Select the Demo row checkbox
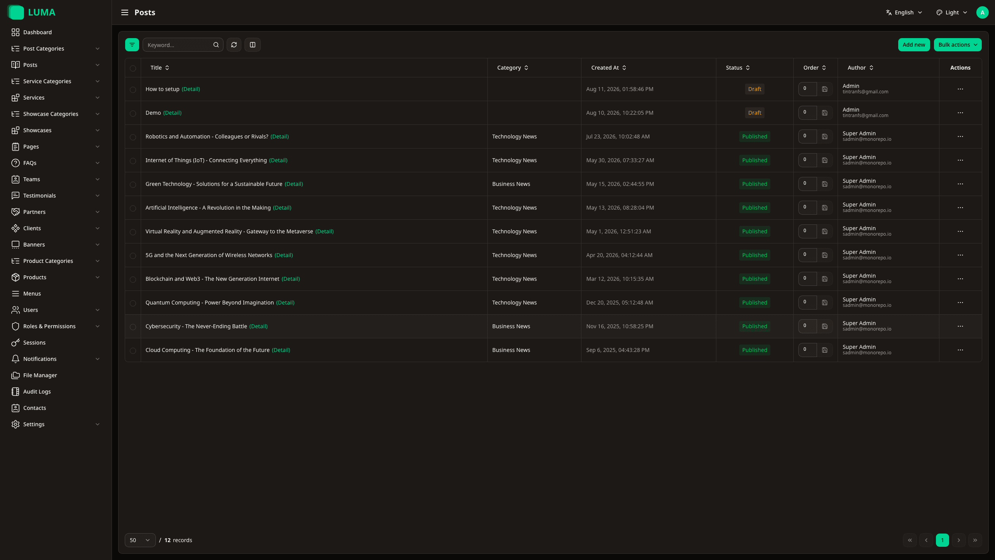This screenshot has width=995, height=560. [133, 114]
